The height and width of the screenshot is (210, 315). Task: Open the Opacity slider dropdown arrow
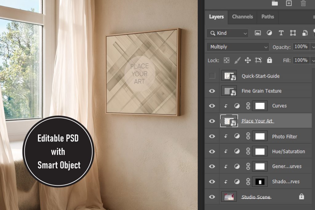tap(313, 47)
